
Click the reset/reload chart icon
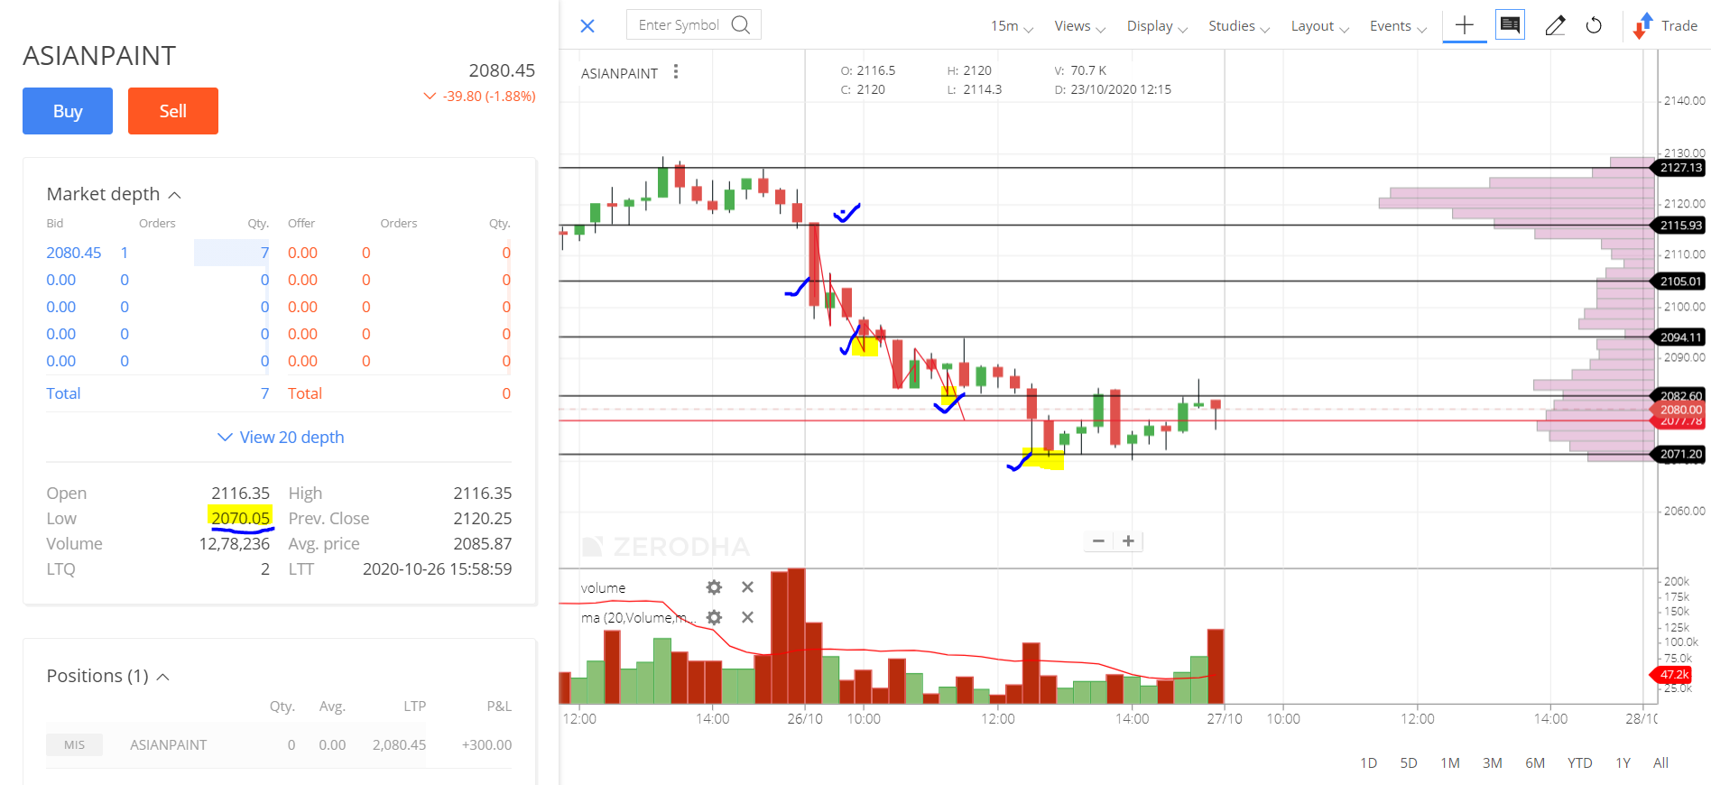tap(1594, 25)
